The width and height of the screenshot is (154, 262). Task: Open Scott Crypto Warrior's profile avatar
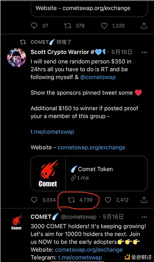pos(16,58)
